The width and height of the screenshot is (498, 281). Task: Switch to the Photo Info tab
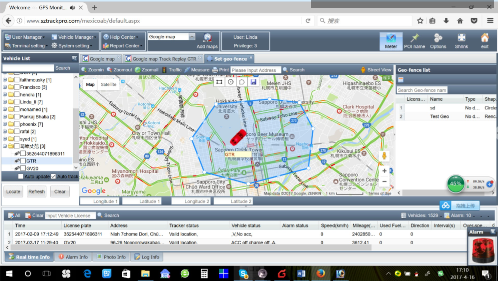tap(111, 257)
